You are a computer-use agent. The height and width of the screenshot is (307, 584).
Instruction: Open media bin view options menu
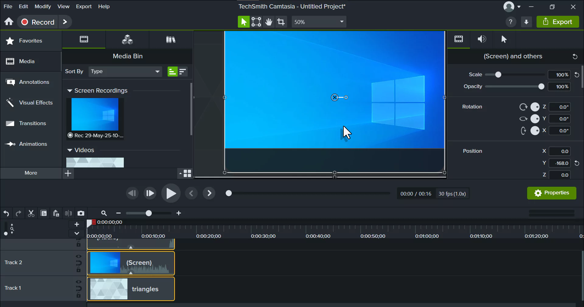click(185, 173)
